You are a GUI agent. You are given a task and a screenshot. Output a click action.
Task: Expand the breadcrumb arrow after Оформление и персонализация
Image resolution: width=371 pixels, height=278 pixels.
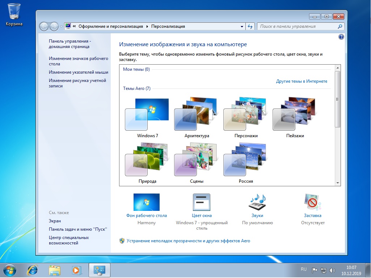[147, 26]
